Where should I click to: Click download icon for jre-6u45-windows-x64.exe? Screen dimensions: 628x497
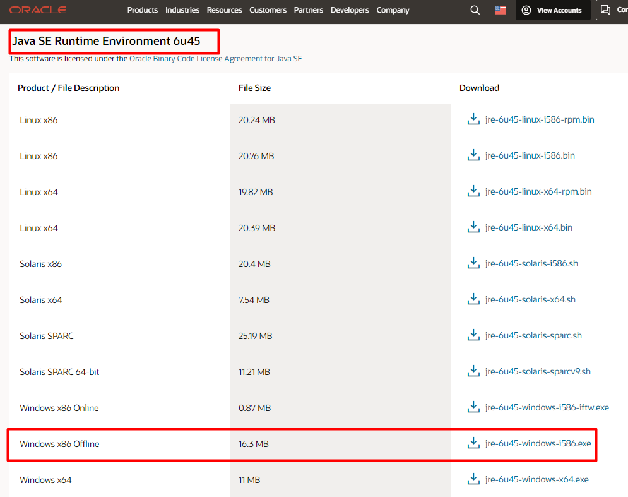(473, 479)
